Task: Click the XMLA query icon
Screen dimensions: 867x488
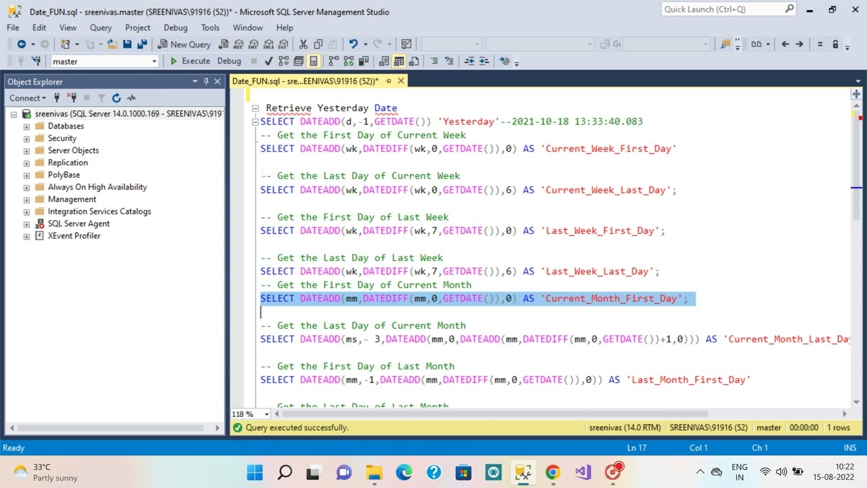Action: coord(268,44)
